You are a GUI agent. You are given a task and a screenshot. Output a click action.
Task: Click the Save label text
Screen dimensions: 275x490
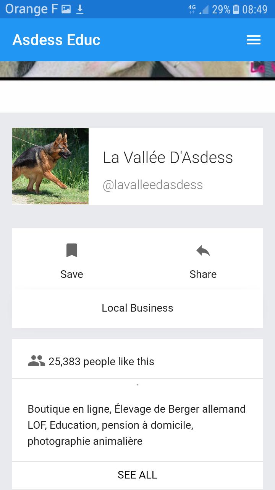(x=72, y=274)
